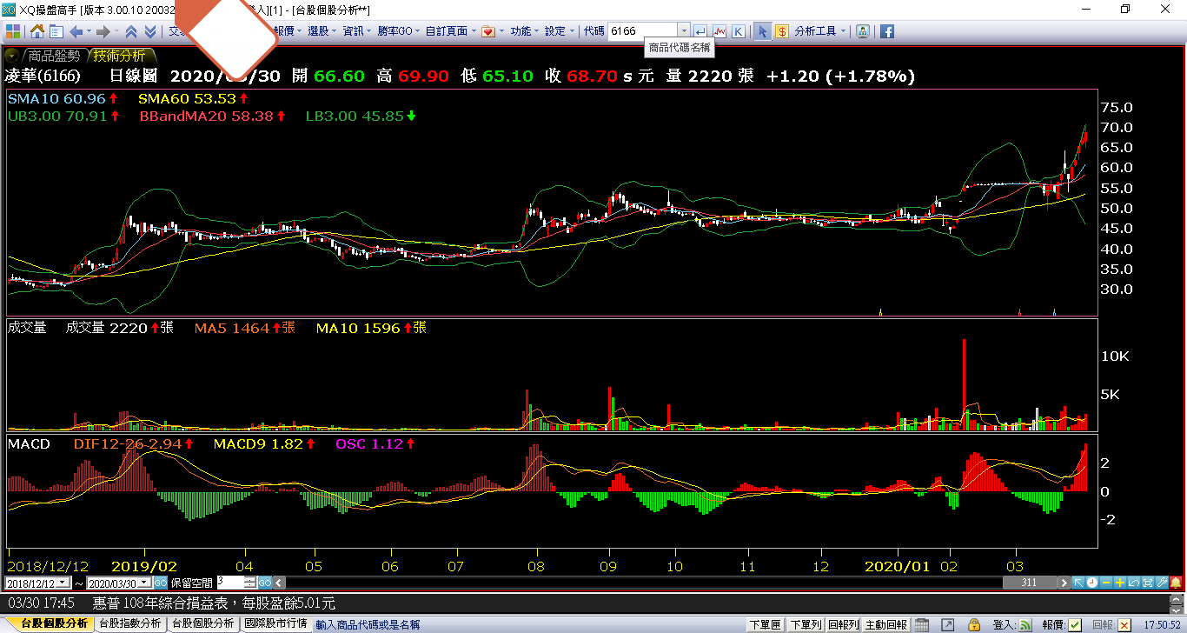Click the orange dollar sign icon
1187x633 pixels.
tap(781, 31)
